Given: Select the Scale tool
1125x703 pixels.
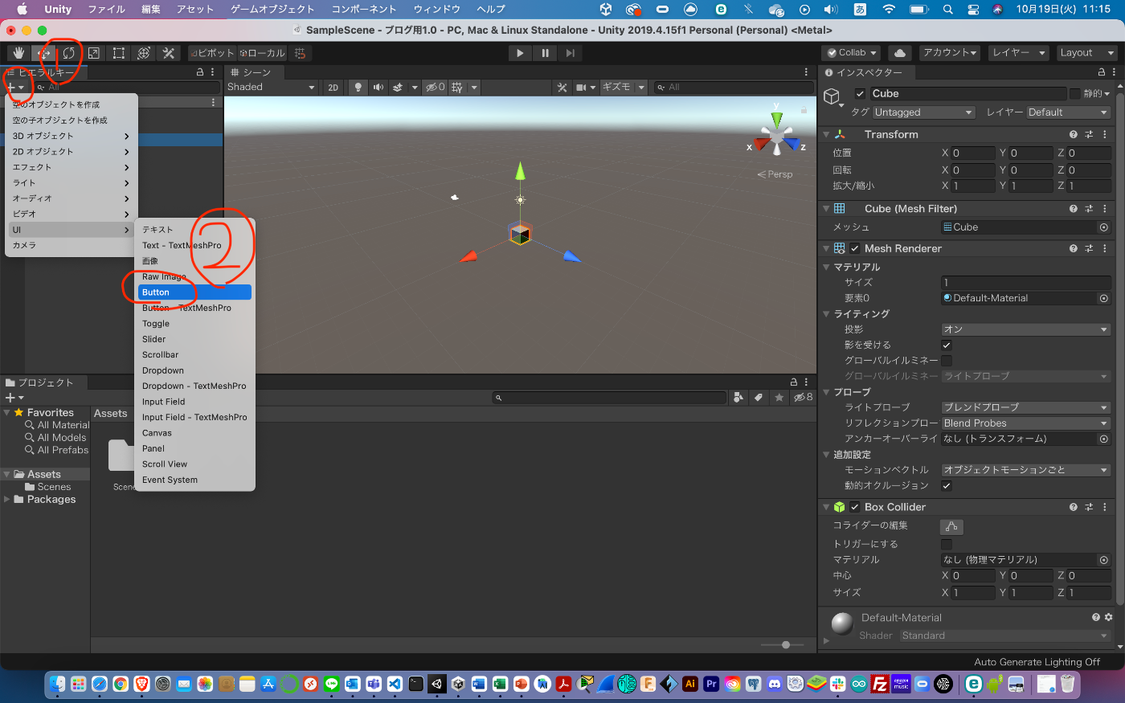Looking at the screenshot, I should (x=94, y=53).
